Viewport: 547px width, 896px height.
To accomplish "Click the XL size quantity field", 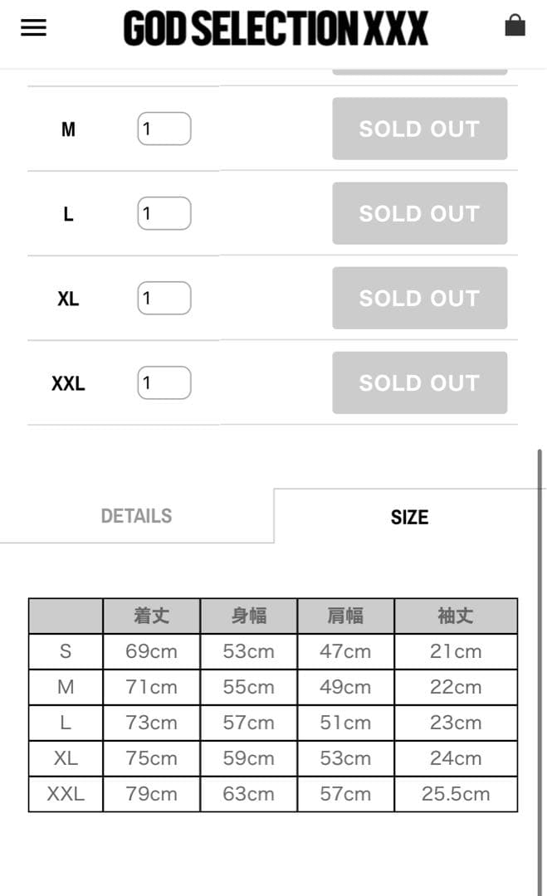I will click(x=164, y=298).
